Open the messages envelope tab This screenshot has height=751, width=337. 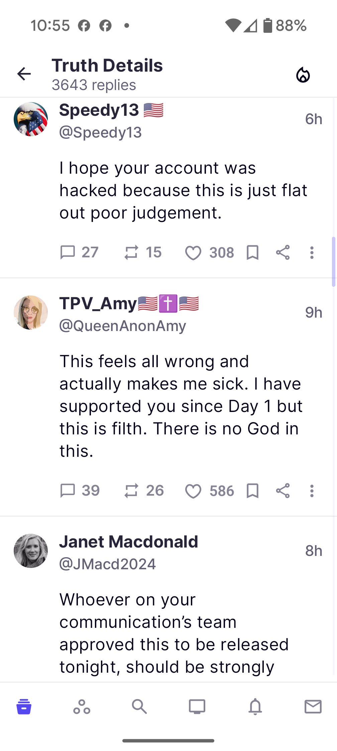pyautogui.click(x=313, y=706)
